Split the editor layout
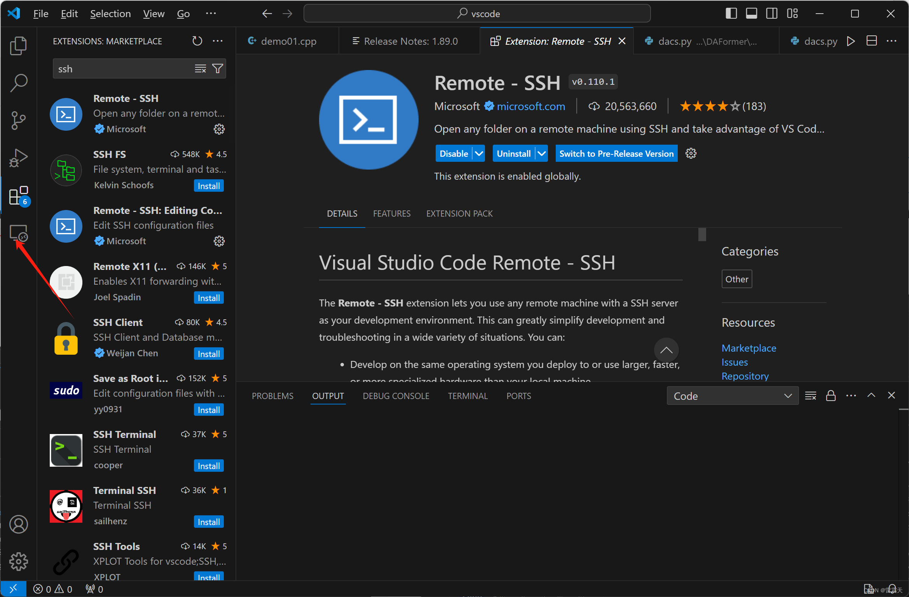This screenshot has height=597, width=909. 872,41
